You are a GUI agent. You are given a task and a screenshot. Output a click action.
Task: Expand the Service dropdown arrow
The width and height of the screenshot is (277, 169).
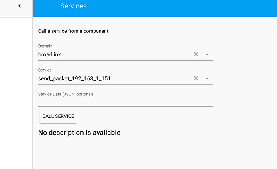coord(207,78)
